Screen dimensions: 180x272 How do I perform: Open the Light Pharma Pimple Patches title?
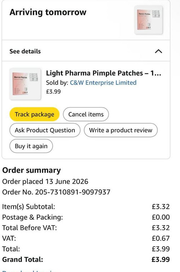point(104,73)
